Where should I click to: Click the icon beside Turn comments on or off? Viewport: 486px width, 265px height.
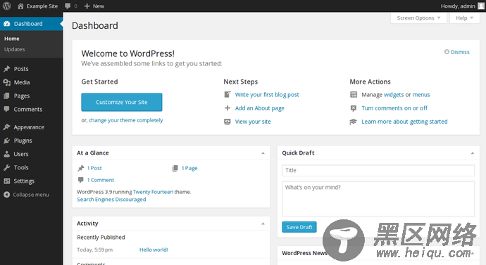[x=354, y=108]
